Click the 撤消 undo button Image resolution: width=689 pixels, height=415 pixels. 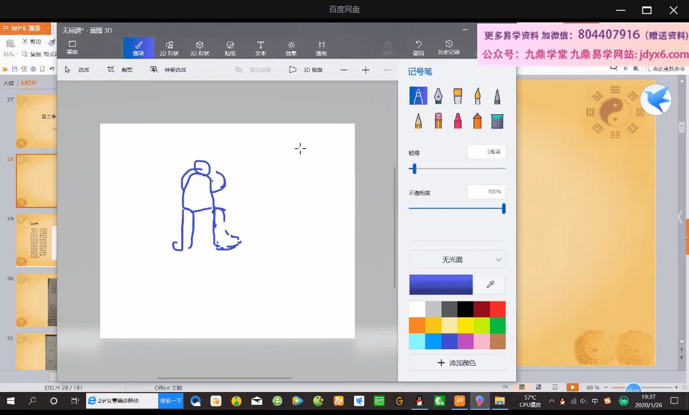click(419, 47)
